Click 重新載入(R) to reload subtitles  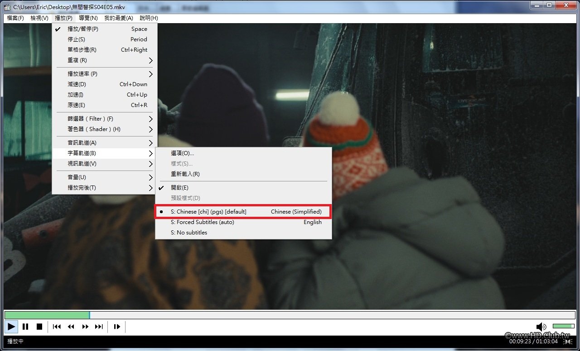[x=243, y=174]
